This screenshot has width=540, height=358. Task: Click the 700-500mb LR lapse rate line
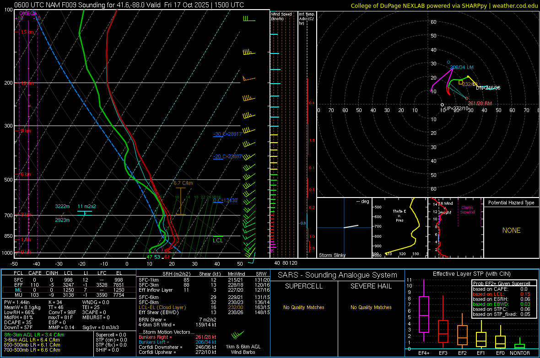coord(32,350)
